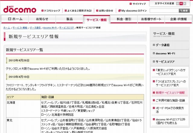
Task: Click the 新規サービスエリア一覧 section heading
Action: coord(24,50)
